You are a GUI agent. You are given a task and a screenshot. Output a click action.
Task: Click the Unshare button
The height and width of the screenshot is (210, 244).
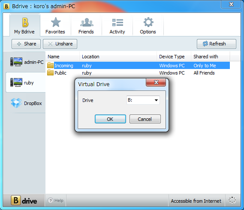pyautogui.click(x=60, y=44)
